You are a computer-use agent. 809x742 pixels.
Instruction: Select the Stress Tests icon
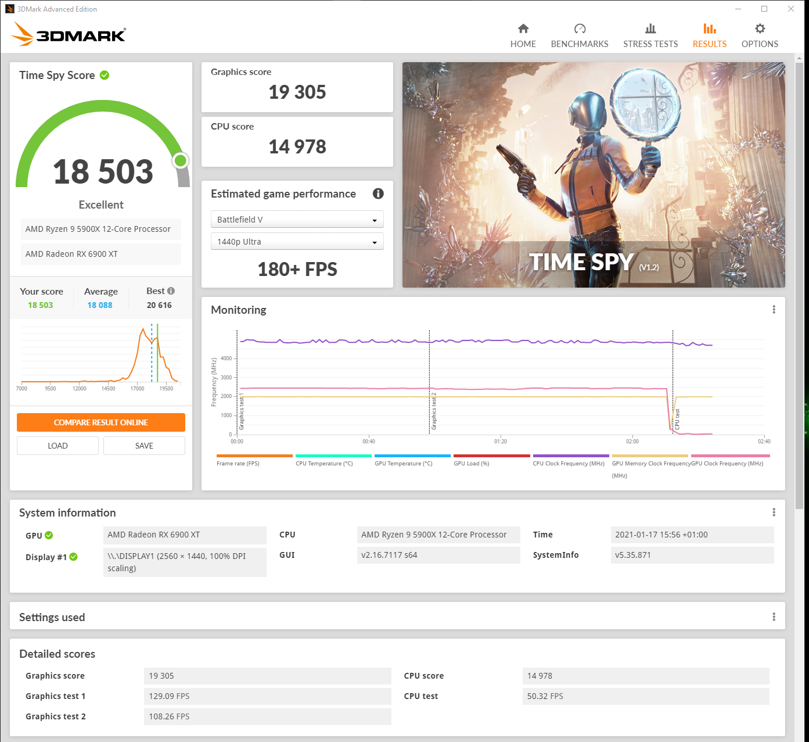coord(650,34)
